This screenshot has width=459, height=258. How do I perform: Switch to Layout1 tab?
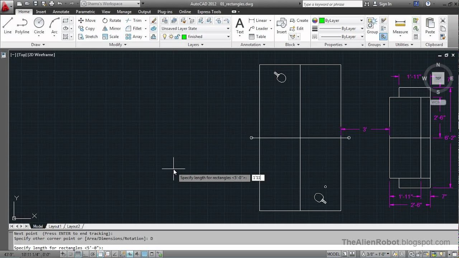55,226
